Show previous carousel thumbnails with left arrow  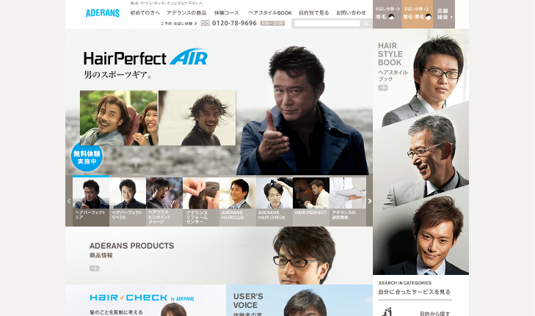[69, 201]
